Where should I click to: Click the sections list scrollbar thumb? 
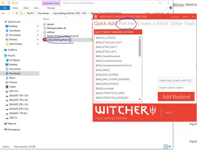point(140,45)
